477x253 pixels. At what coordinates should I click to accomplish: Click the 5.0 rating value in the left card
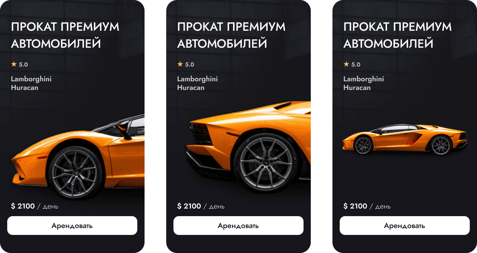coord(23,65)
